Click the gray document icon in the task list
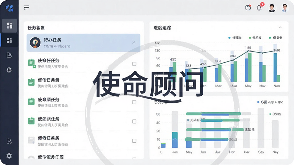 (x=31, y=140)
